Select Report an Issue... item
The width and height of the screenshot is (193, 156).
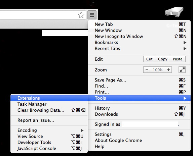pos(49,120)
